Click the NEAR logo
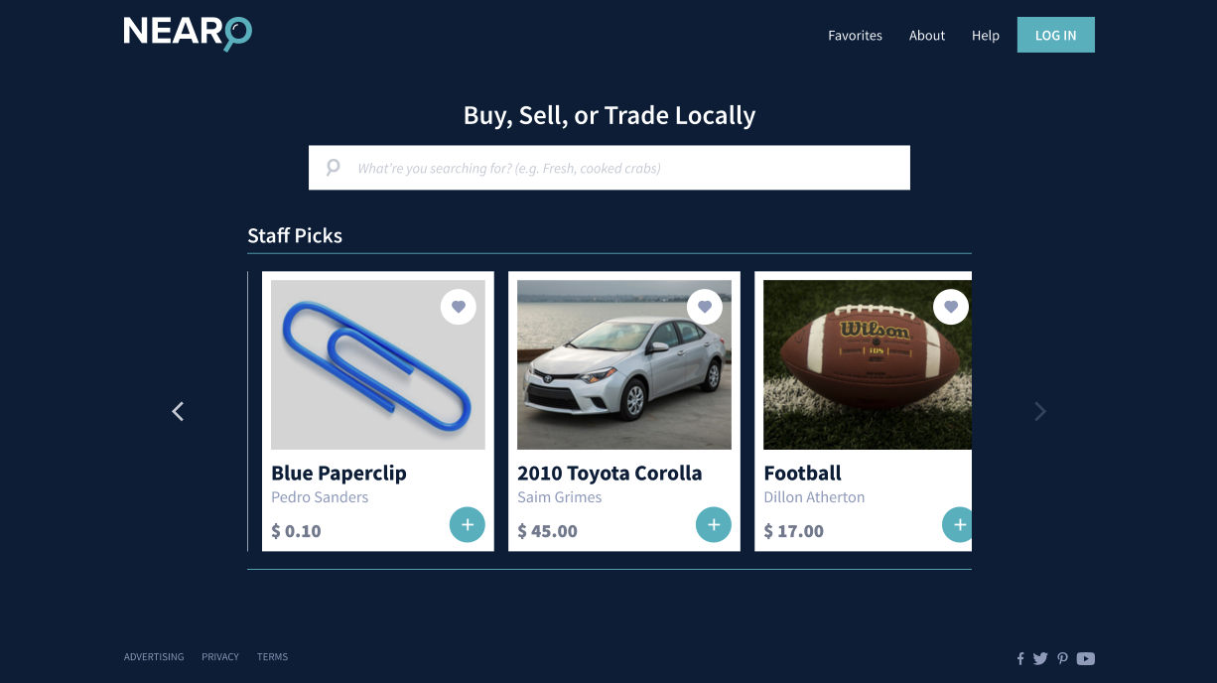The width and height of the screenshot is (1217, 683). (188, 33)
